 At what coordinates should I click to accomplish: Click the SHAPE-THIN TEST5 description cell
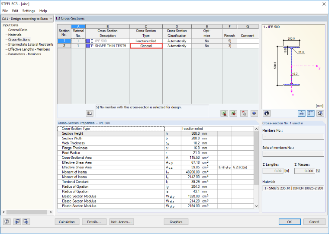[108, 46]
